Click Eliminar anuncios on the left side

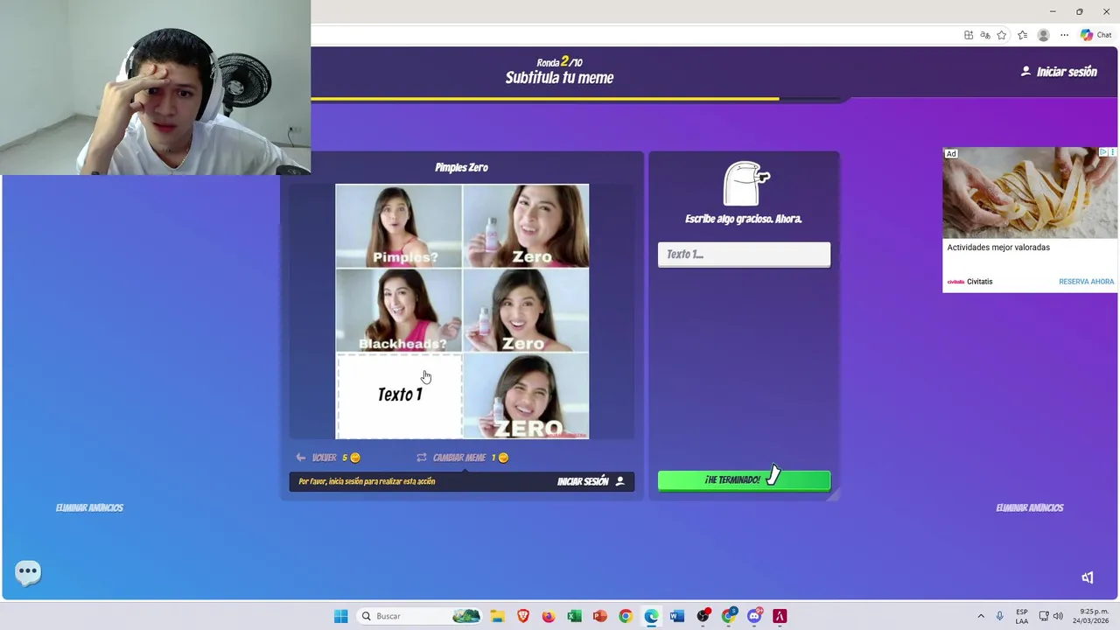[89, 507]
